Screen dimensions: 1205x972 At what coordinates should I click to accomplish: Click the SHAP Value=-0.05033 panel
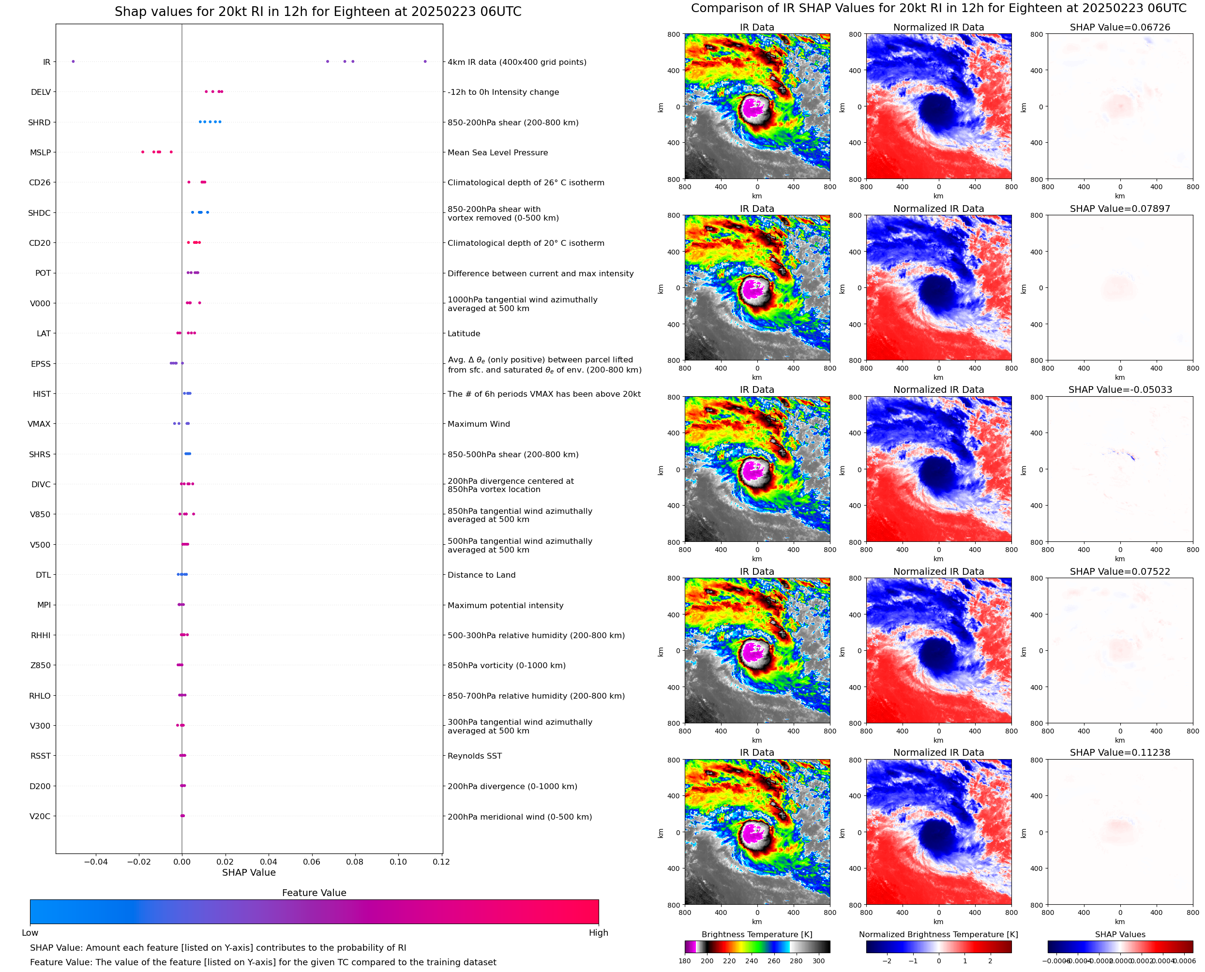[x=1120, y=469]
